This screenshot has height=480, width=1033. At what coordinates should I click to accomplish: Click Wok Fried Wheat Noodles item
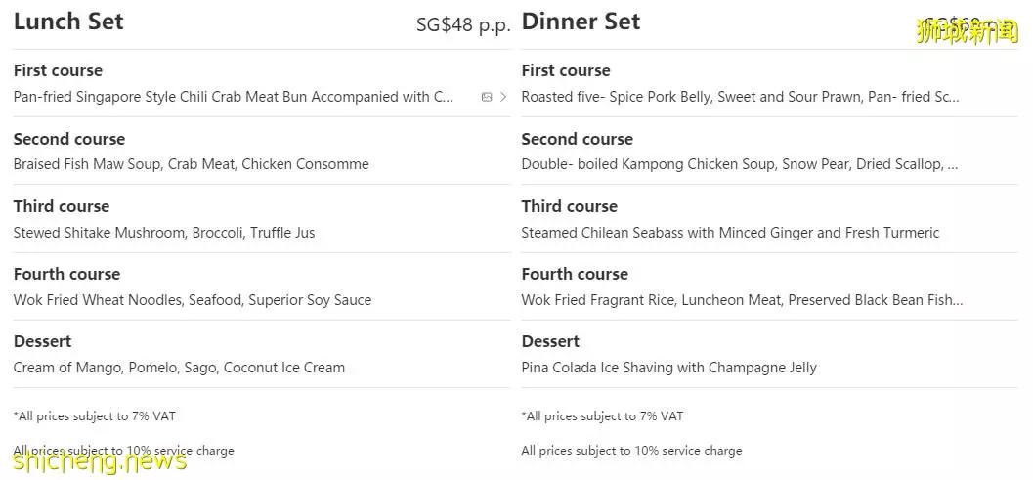pyautogui.click(x=193, y=300)
